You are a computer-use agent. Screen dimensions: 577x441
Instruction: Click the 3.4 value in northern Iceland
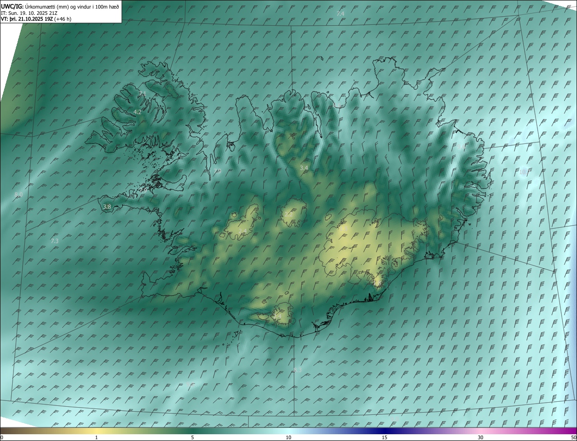click(x=304, y=168)
